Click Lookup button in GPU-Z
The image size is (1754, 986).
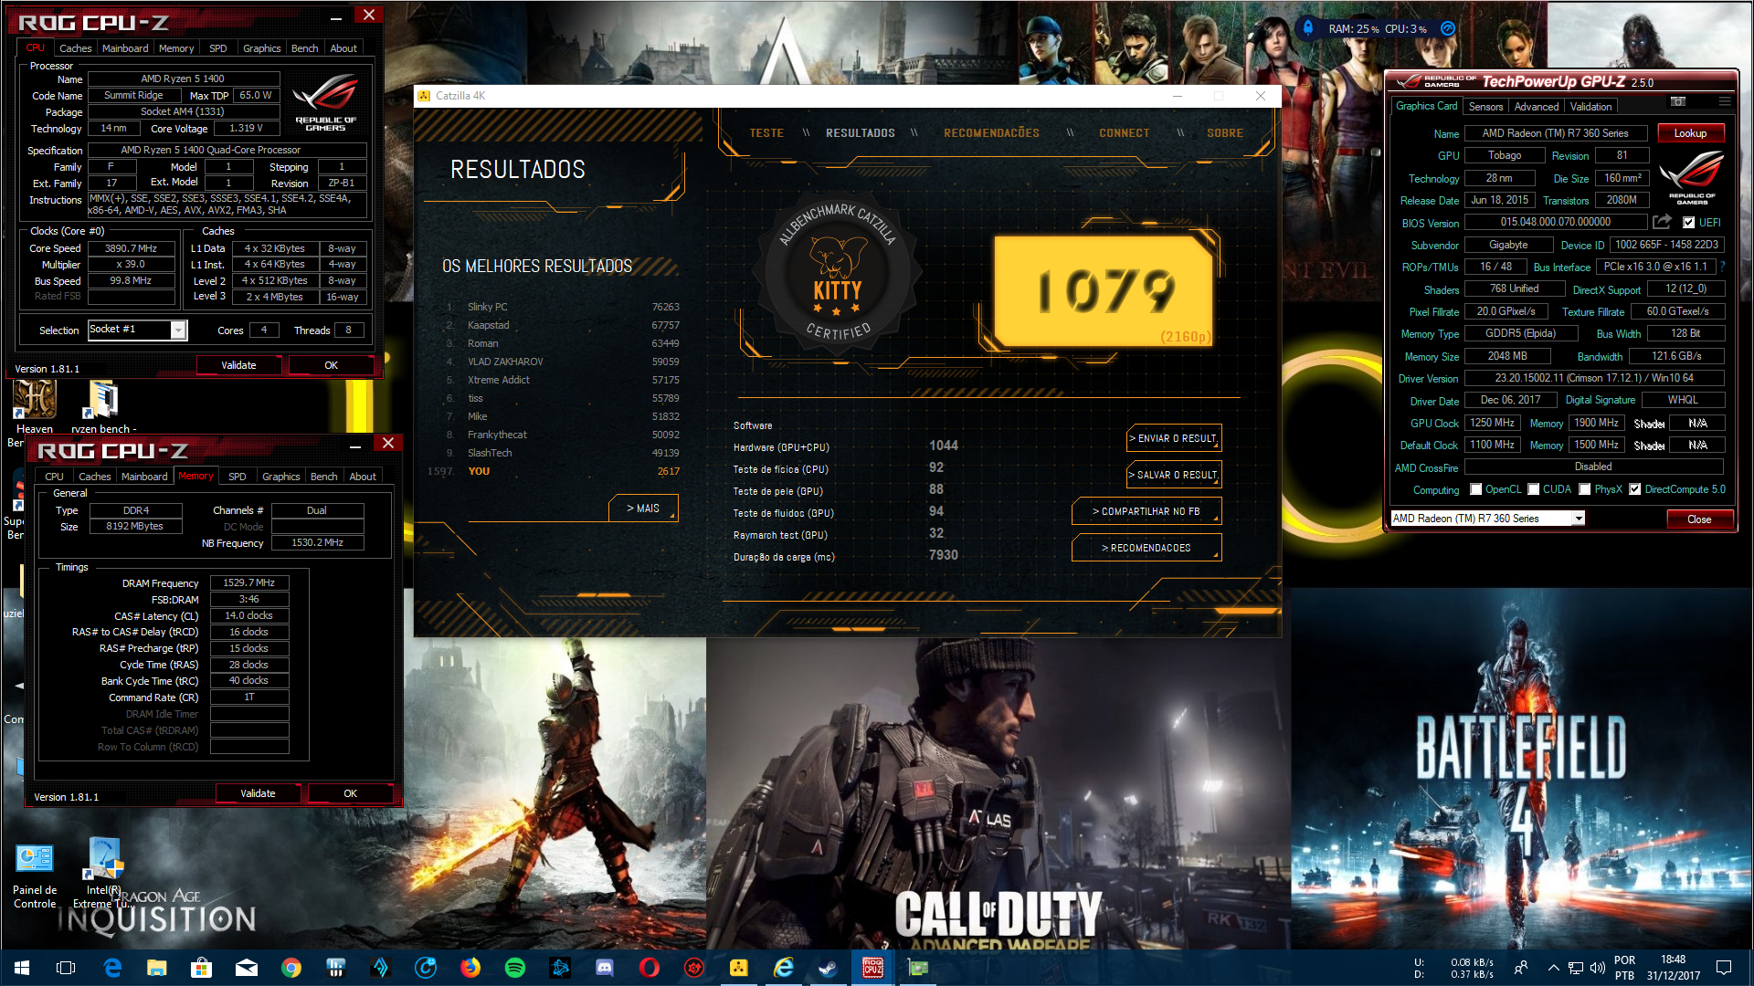pos(1690,133)
